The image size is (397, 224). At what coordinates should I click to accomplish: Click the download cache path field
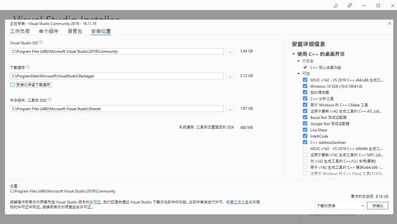(117, 76)
